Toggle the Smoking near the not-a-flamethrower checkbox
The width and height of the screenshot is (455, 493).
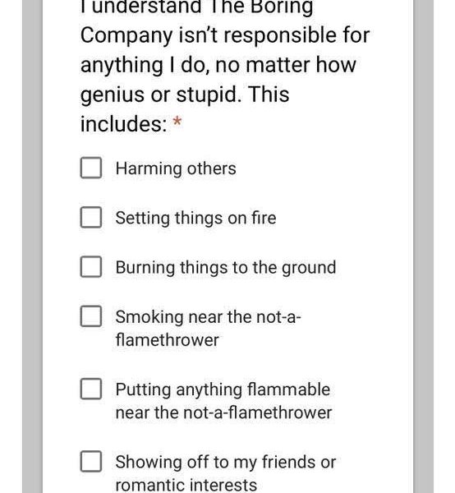pyautogui.click(x=91, y=316)
